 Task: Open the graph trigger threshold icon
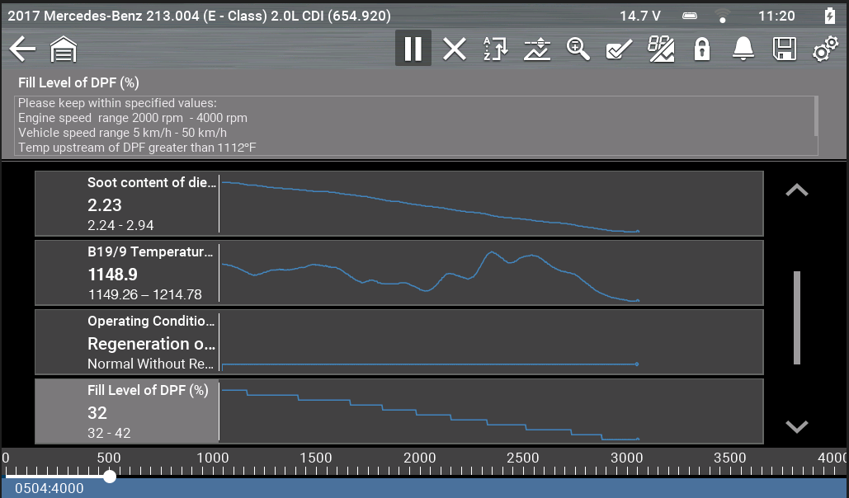point(537,49)
